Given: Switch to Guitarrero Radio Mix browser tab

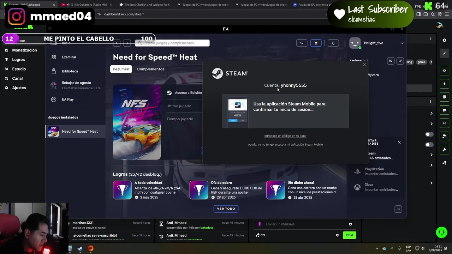Looking at the screenshot, I should point(86,5).
